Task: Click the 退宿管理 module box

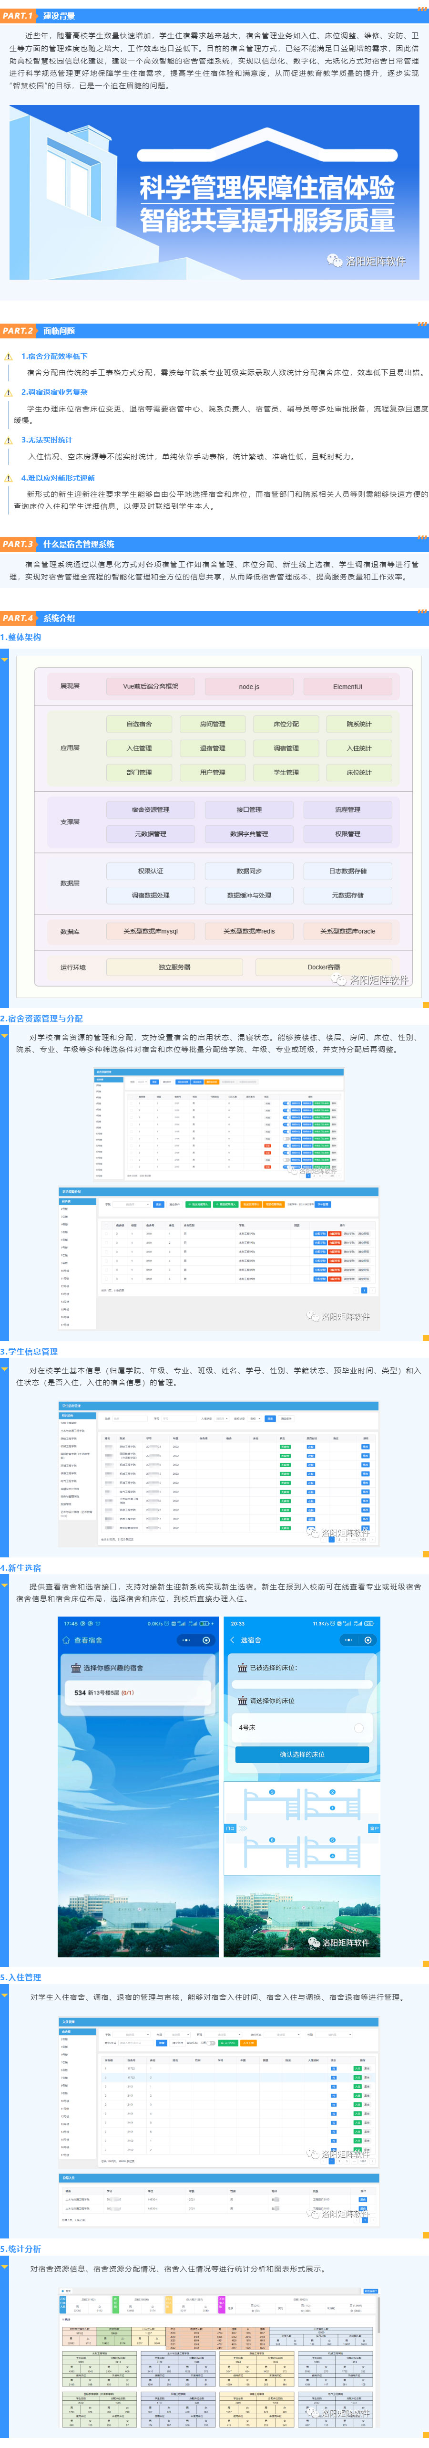Action: point(213,748)
